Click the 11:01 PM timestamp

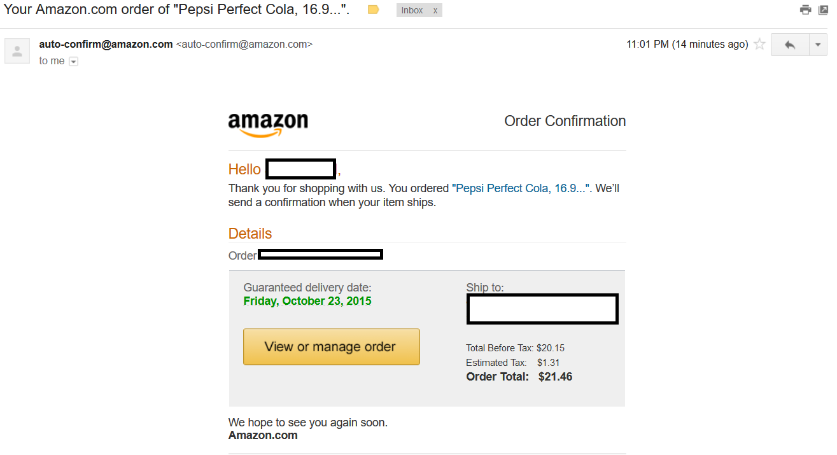coord(687,45)
